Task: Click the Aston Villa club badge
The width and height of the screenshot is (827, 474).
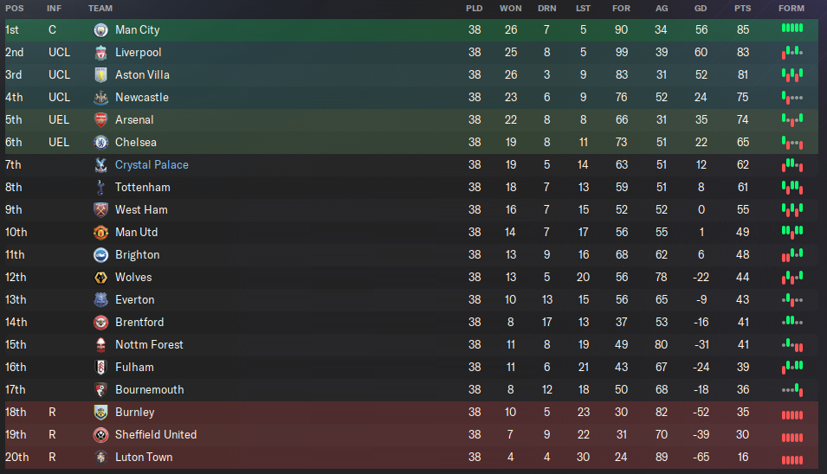Action: click(x=100, y=74)
